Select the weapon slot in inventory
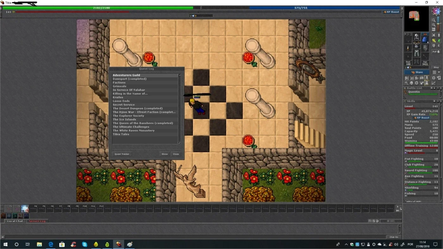Screen dimensions: 443x249 (408, 48)
